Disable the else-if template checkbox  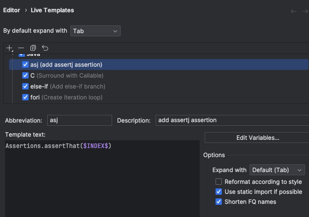pos(25,86)
